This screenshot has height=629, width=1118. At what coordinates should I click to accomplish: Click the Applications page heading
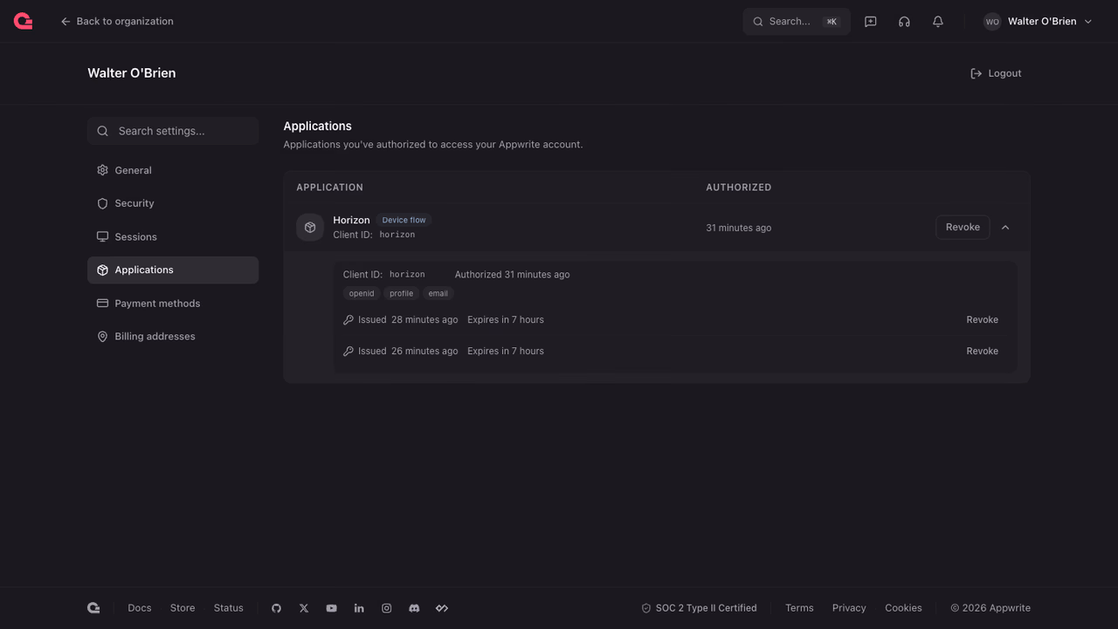click(x=317, y=126)
